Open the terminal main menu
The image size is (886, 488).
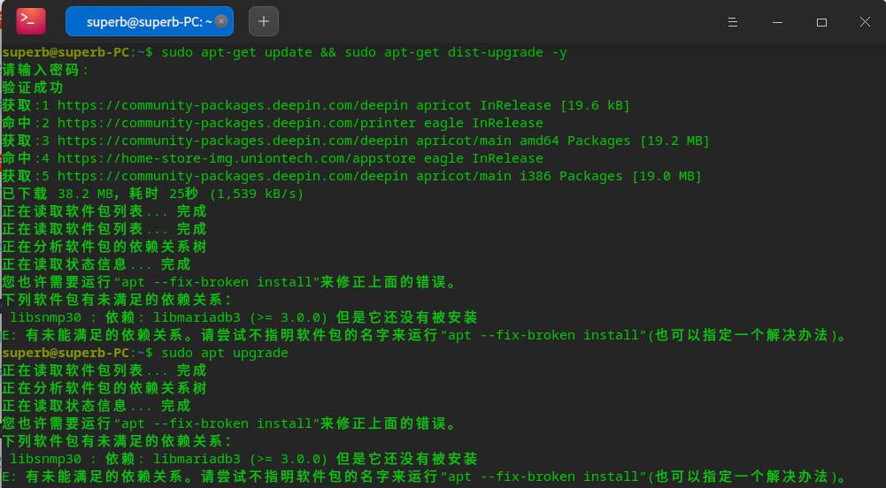732,22
